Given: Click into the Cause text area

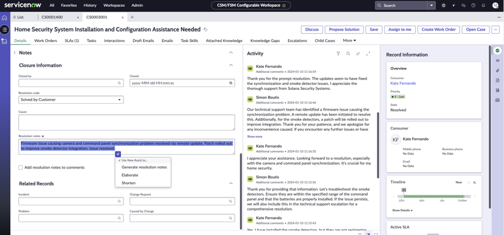Looking at the screenshot, I should 127,123.
